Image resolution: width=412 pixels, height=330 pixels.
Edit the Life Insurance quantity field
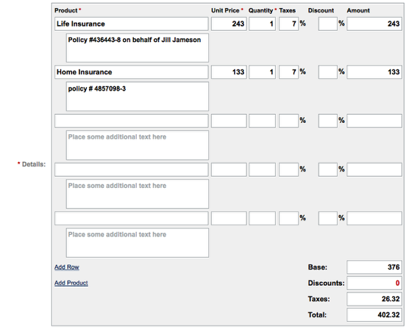(262, 24)
